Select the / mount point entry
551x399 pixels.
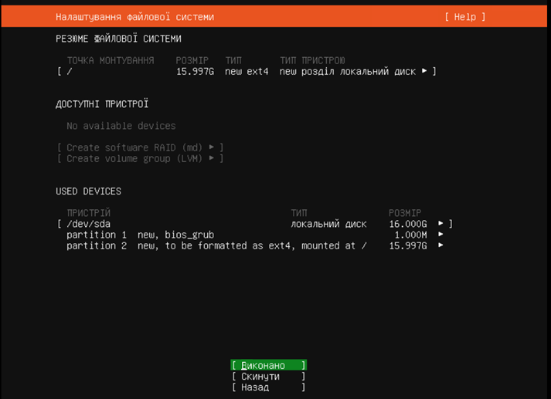[x=70, y=71]
